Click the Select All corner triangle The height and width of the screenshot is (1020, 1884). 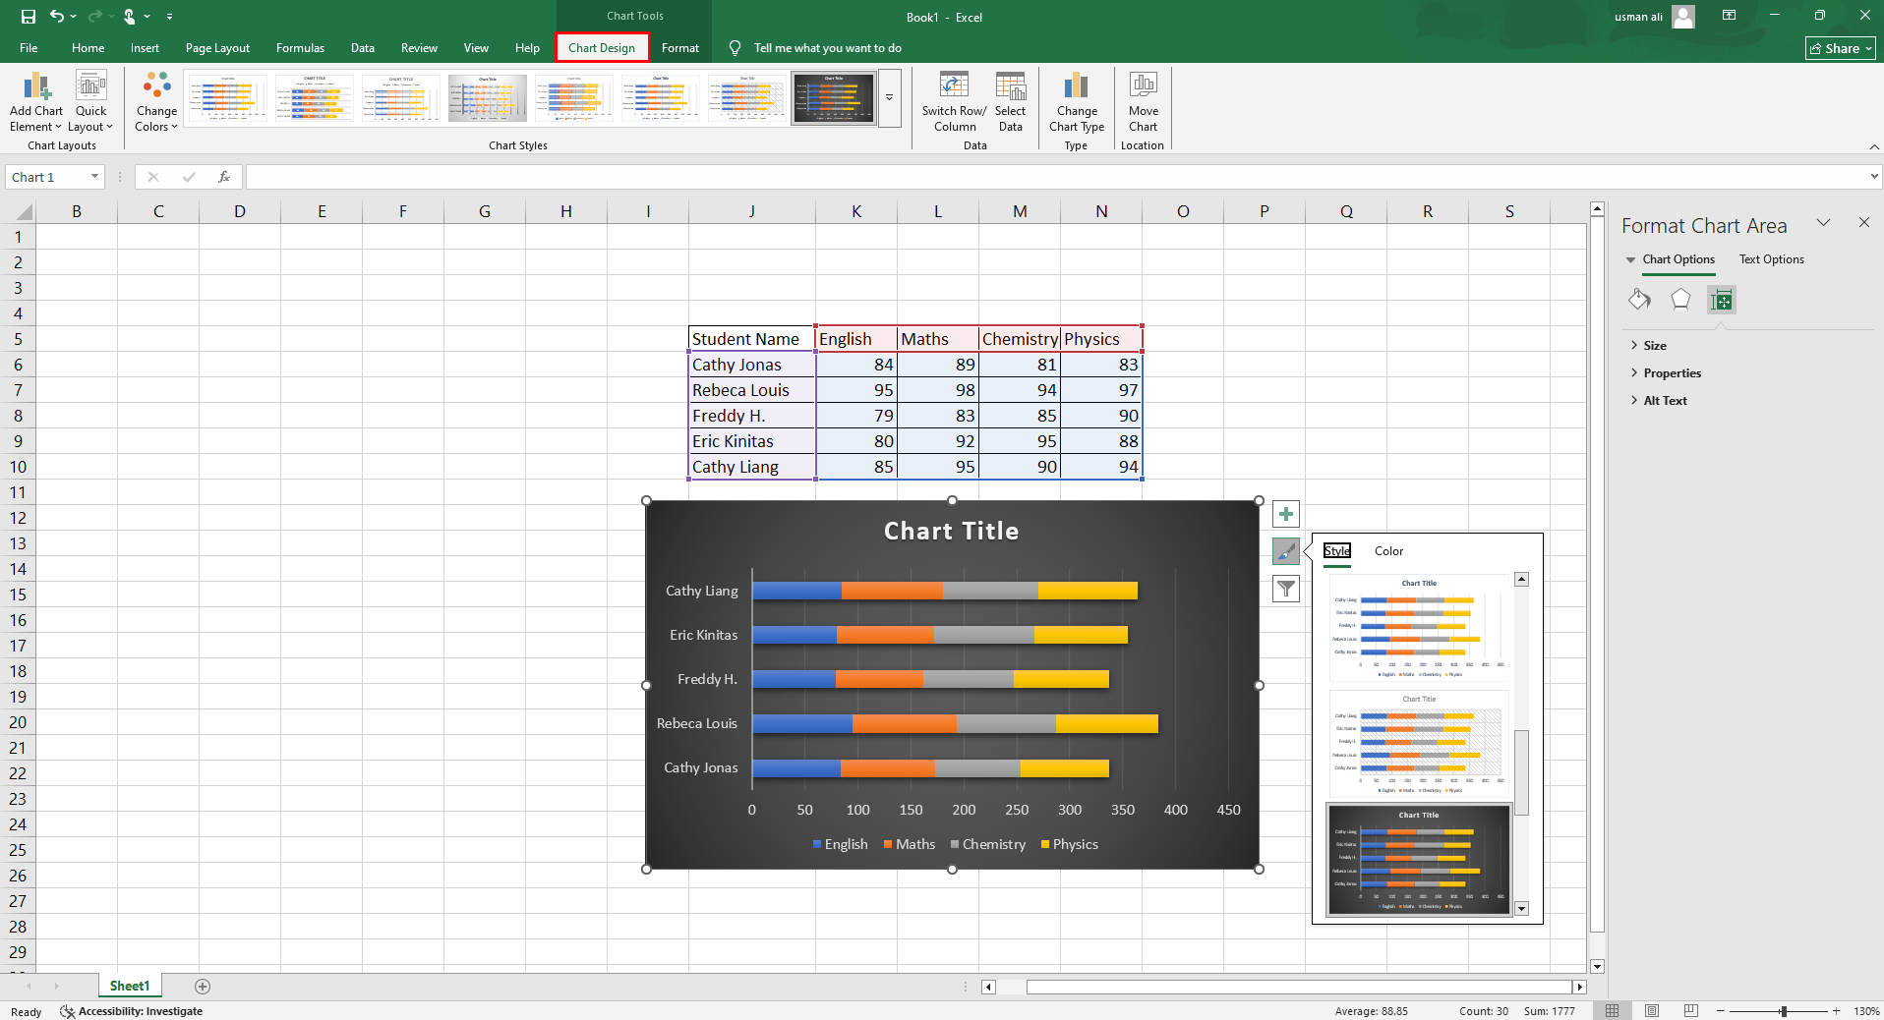point(22,211)
